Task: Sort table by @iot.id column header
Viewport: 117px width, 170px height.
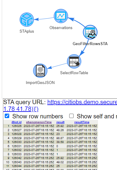Action: coord(17,122)
